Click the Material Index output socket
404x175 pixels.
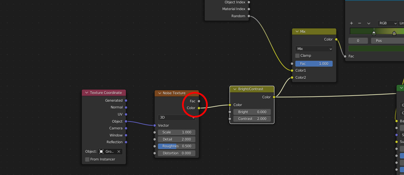point(249,9)
